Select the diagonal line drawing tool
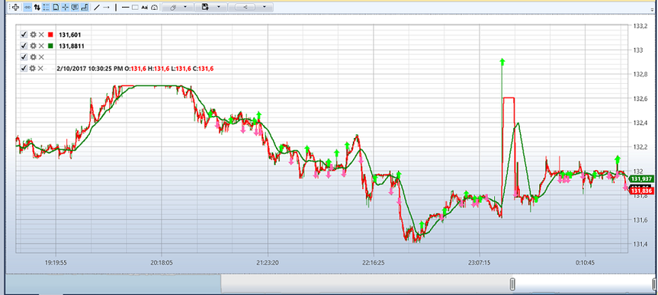This screenshot has height=295, width=658. 97,7
